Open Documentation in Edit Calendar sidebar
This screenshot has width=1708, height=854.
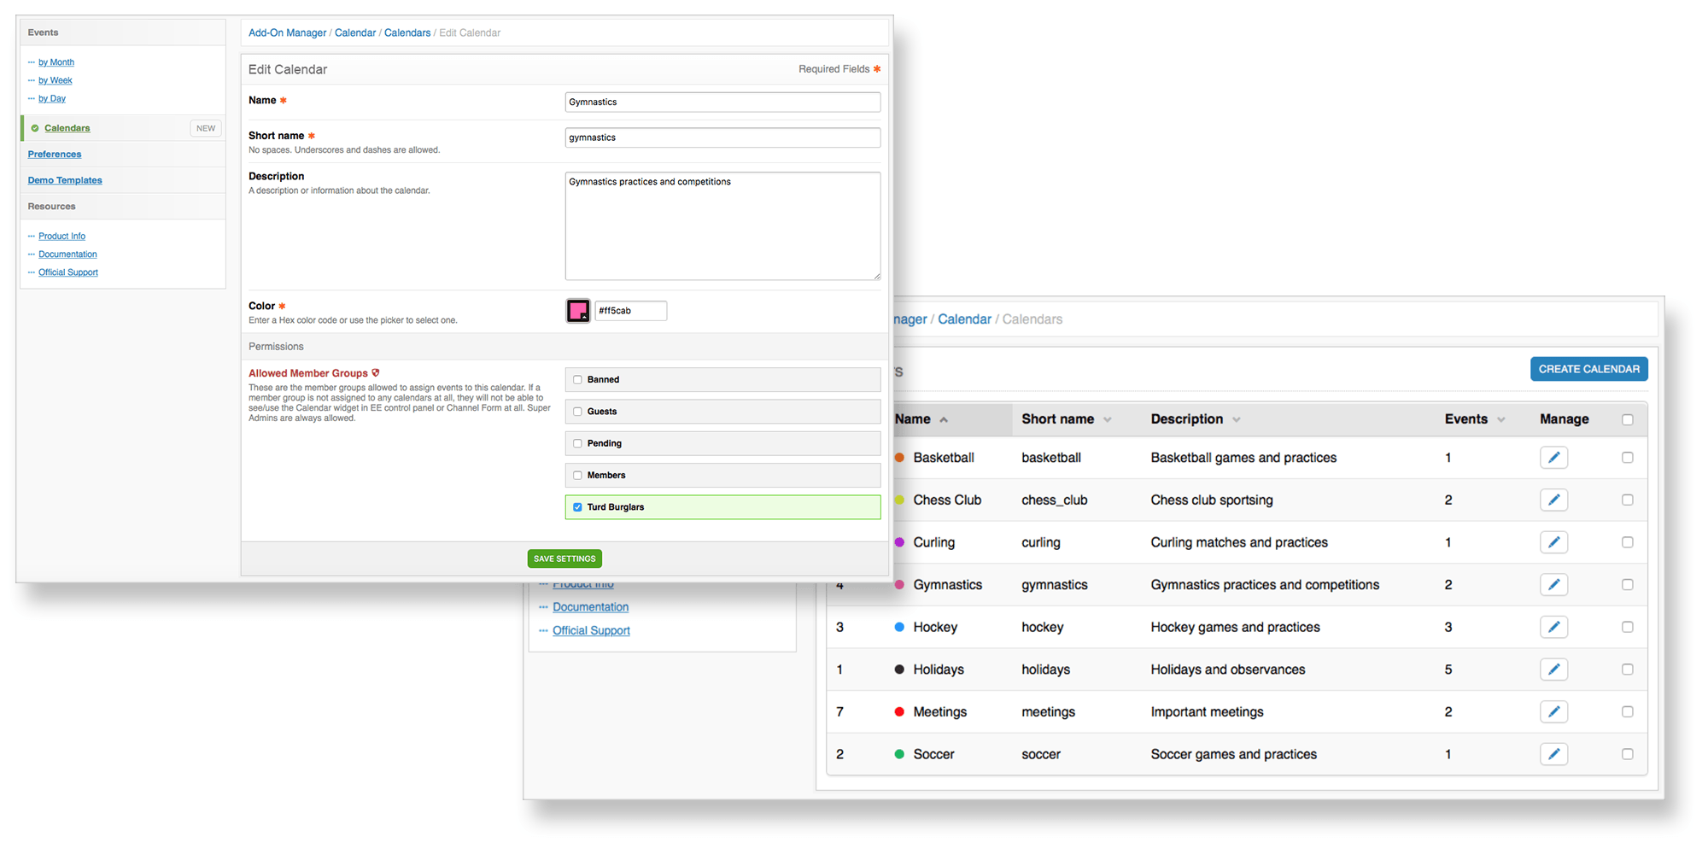[x=67, y=254]
